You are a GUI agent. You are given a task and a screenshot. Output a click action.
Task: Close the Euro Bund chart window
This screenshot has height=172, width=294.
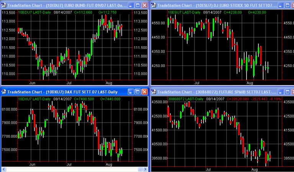tap(144, 6)
